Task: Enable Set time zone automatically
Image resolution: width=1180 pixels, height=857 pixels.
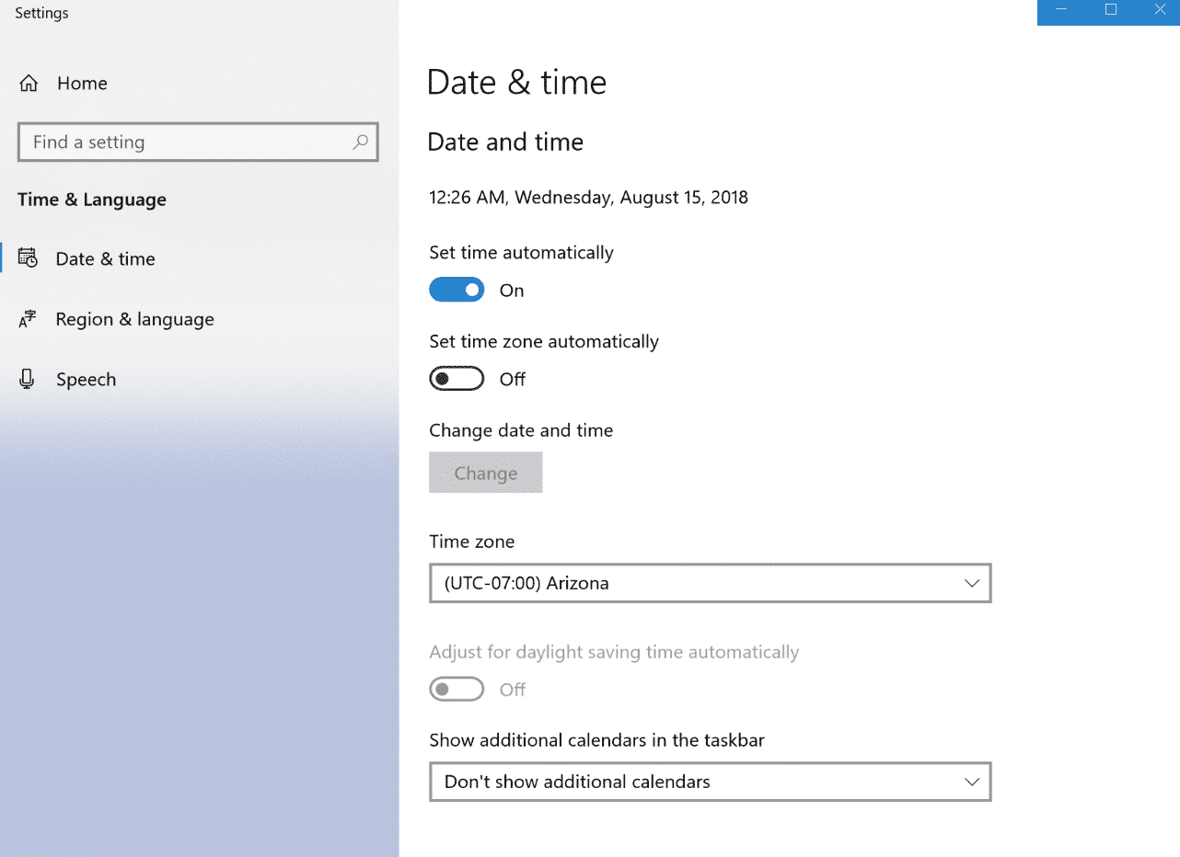Action: (x=457, y=378)
